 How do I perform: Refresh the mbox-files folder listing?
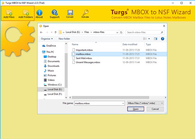click(x=121, y=32)
